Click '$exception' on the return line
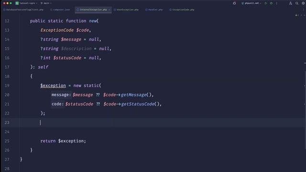 (x=71, y=141)
